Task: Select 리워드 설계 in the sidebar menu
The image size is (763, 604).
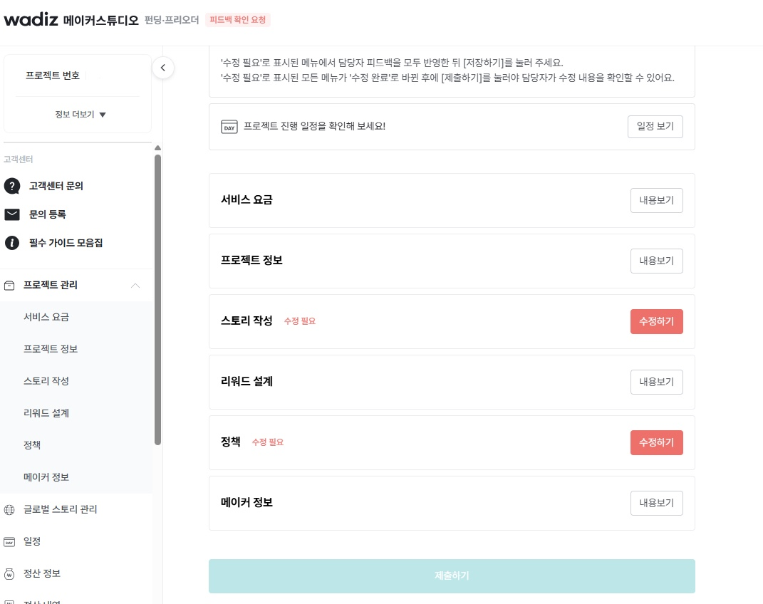Action: pos(46,413)
